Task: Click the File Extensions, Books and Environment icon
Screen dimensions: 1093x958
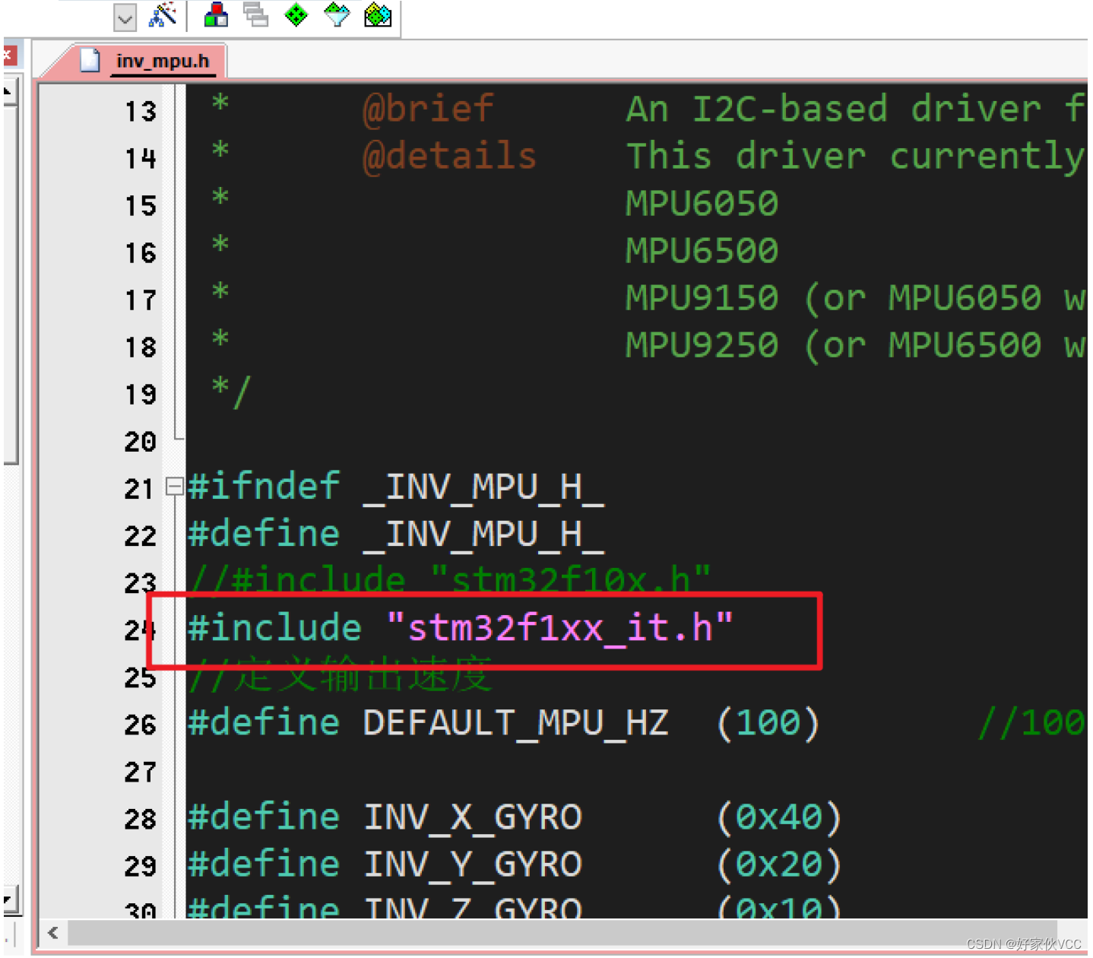Action: [217, 14]
